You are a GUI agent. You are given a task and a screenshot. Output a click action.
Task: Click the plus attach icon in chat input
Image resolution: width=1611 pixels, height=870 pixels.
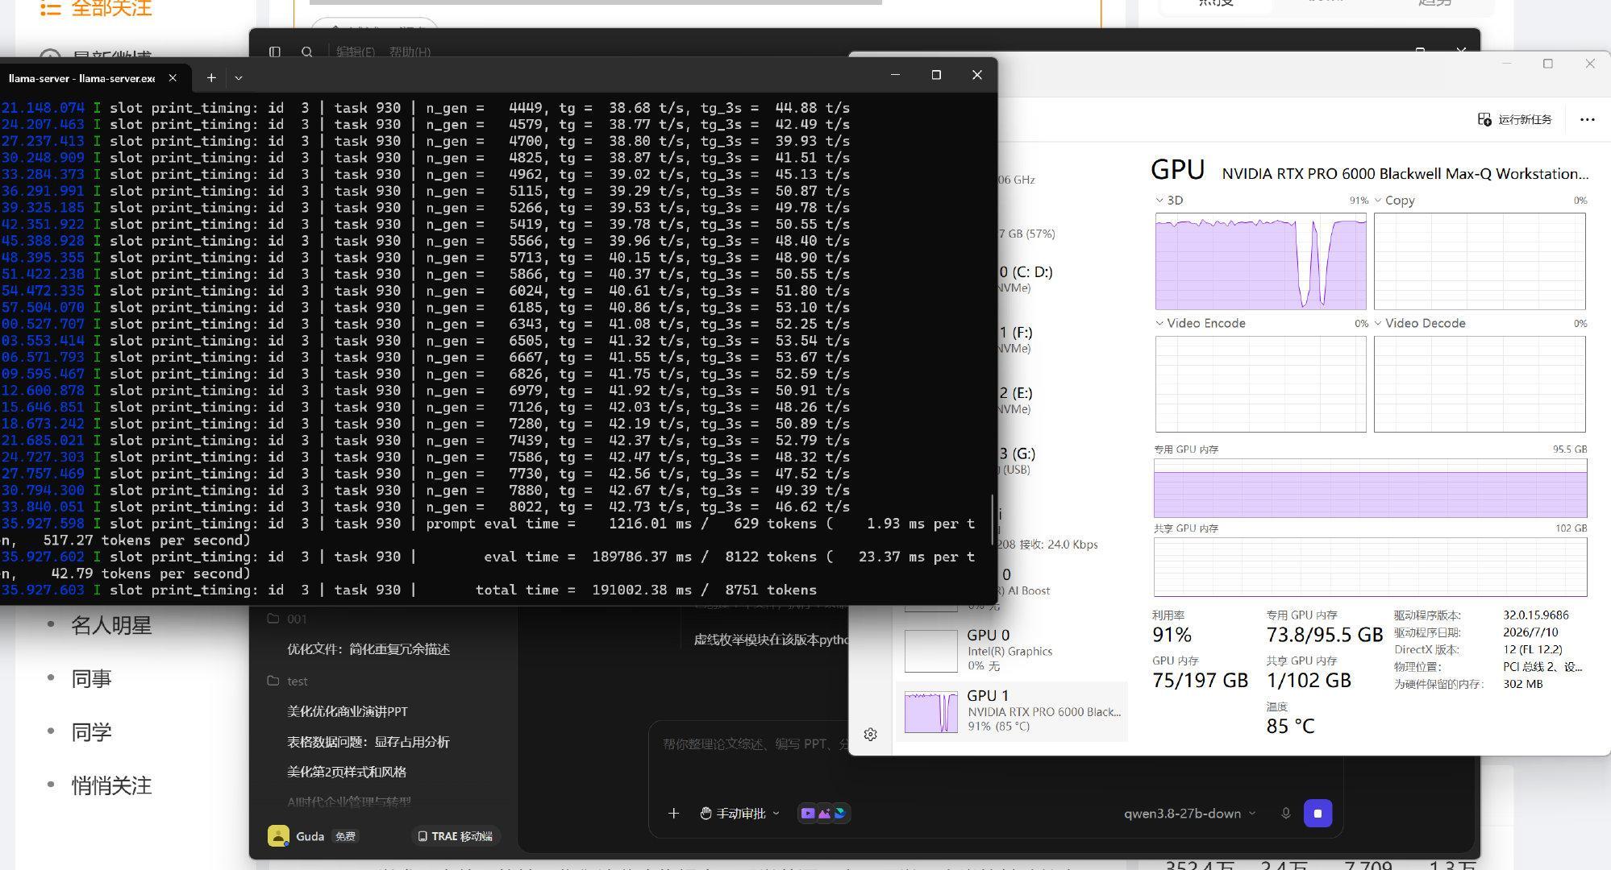pyautogui.click(x=673, y=814)
